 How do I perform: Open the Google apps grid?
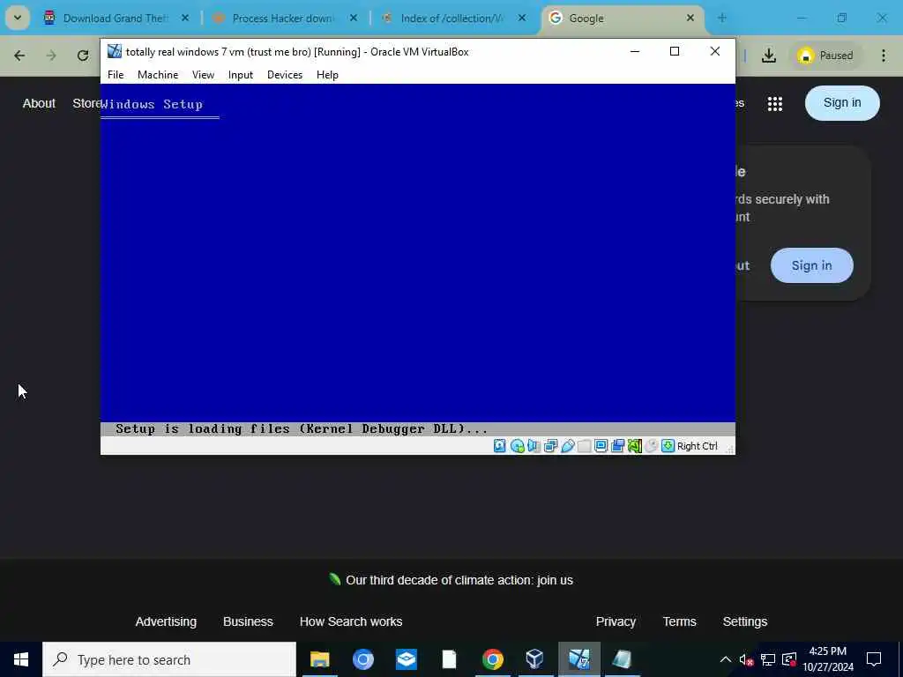[x=775, y=104]
